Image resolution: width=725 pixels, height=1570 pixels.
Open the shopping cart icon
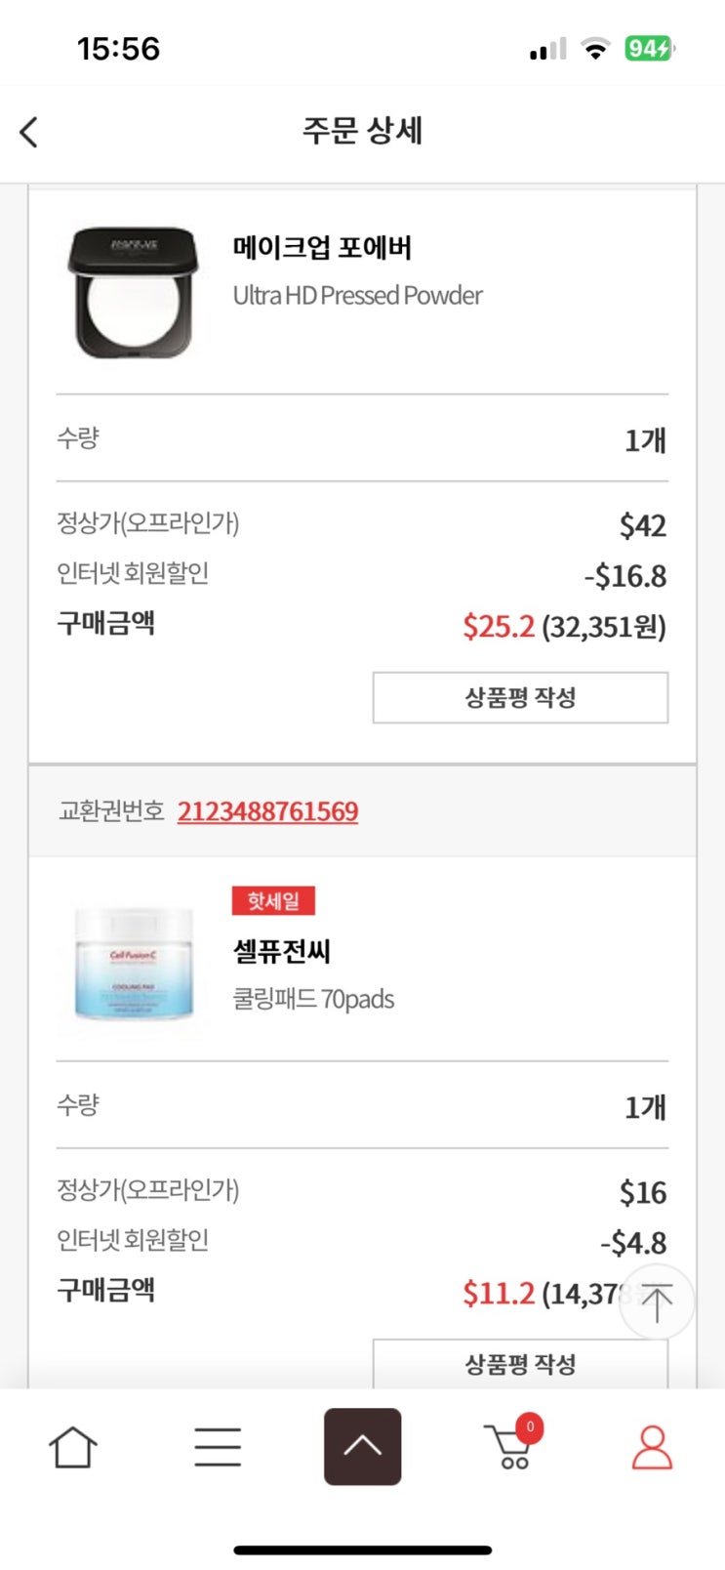508,1450
